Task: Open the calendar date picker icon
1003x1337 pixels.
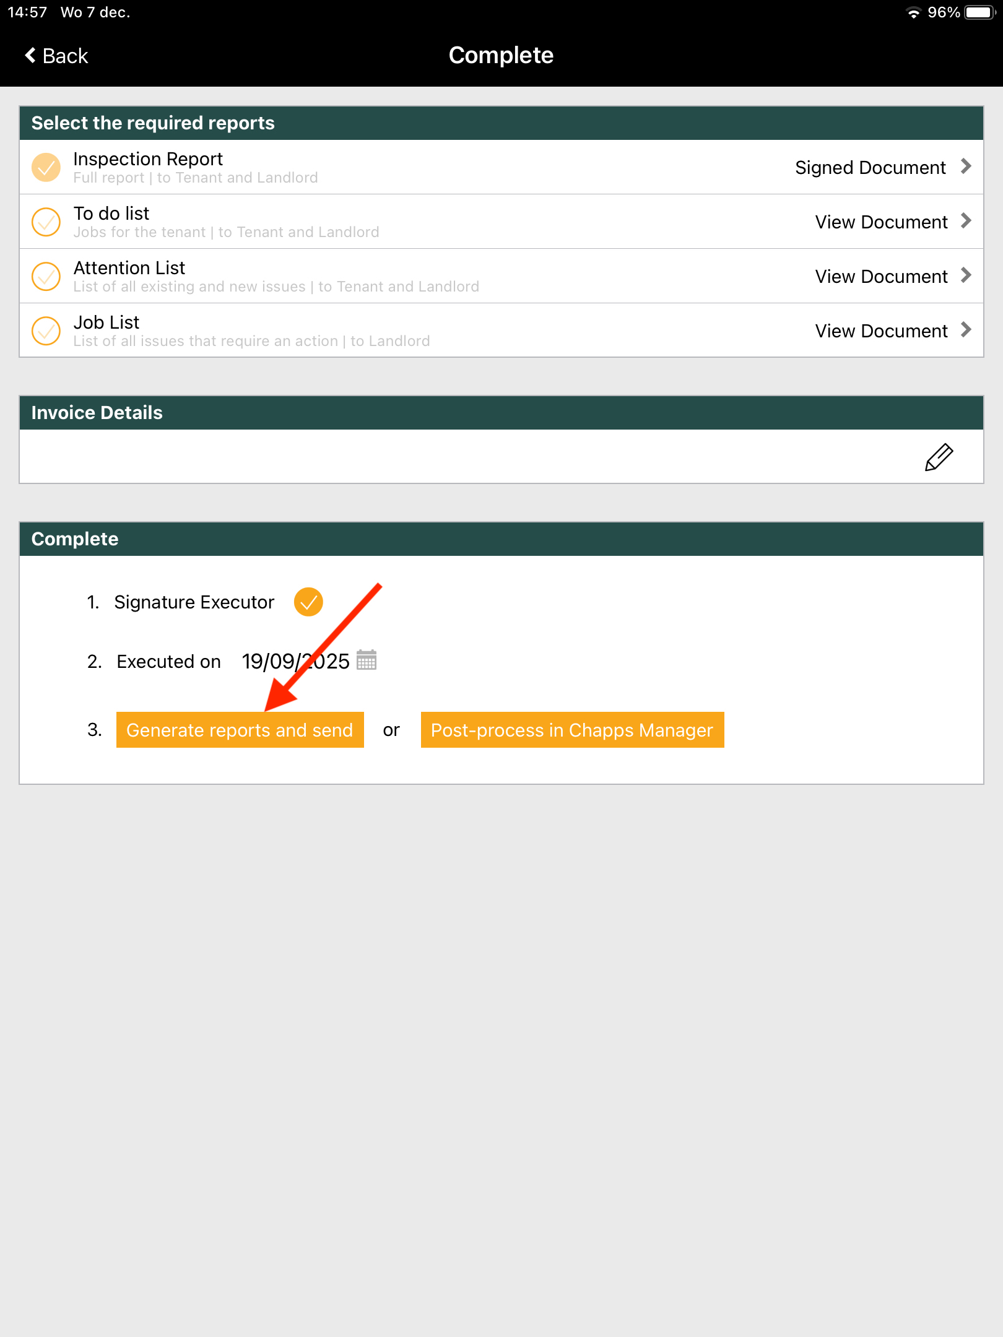Action: [x=367, y=660]
